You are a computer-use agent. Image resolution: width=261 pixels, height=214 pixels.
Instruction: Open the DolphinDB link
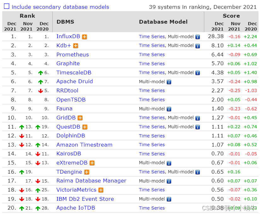pos(71,136)
